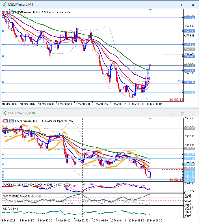The width and height of the screenshot is (199, 224).
Task: Click the M10 chart window title icon
Action: coord(5,113)
